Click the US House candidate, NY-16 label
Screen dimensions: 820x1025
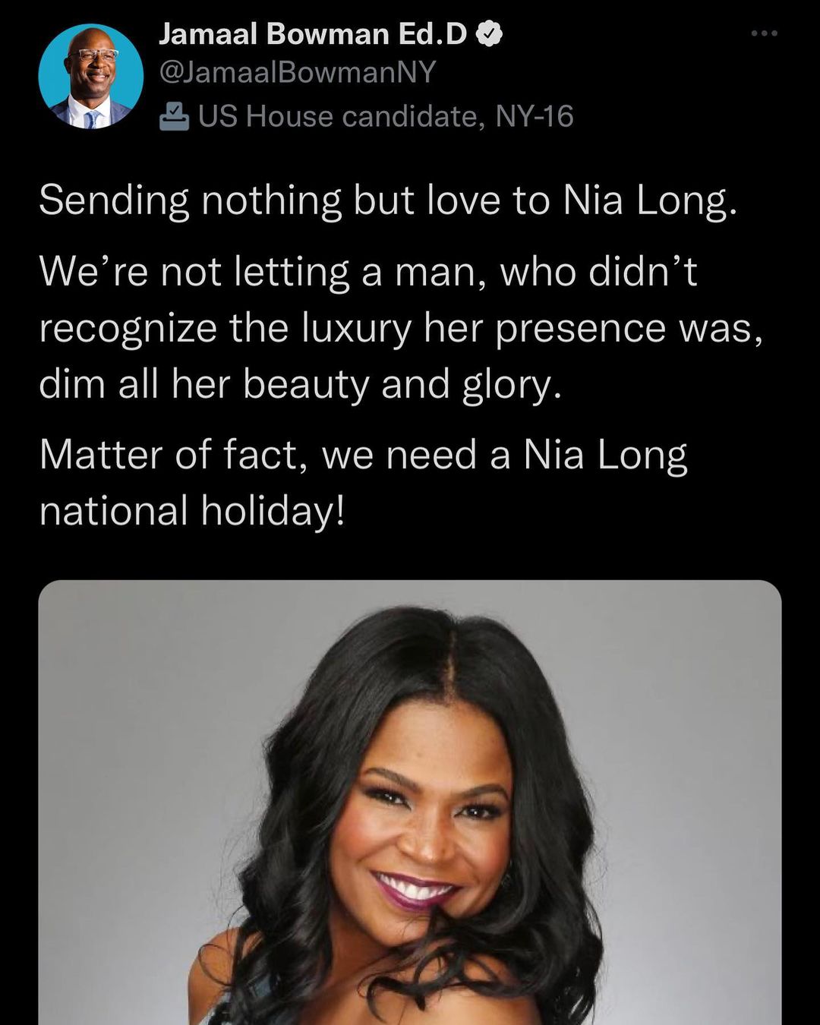point(386,116)
